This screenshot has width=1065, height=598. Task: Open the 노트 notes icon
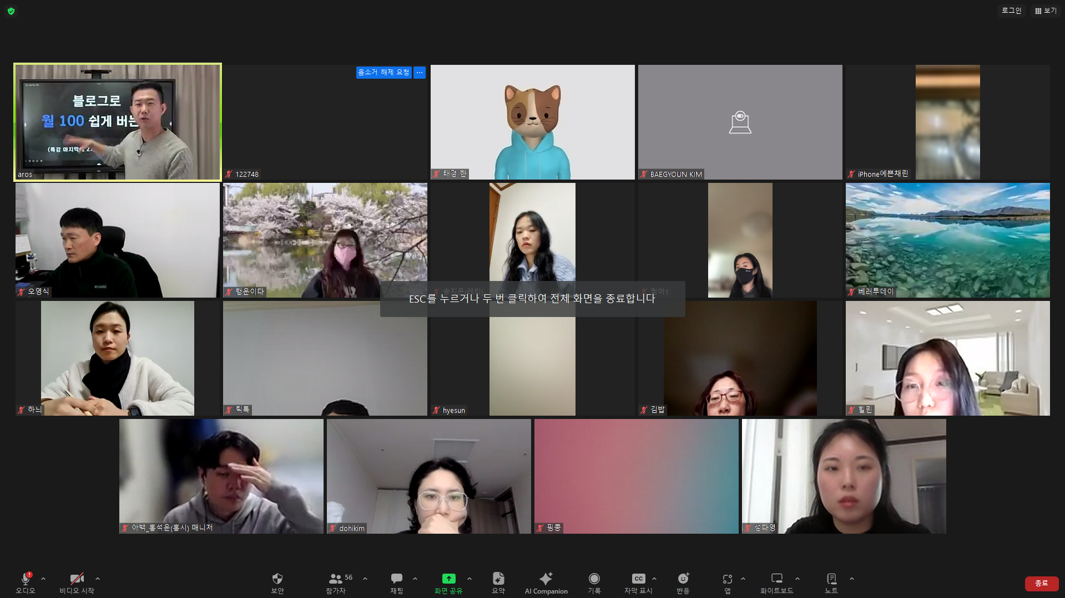pos(831,579)
